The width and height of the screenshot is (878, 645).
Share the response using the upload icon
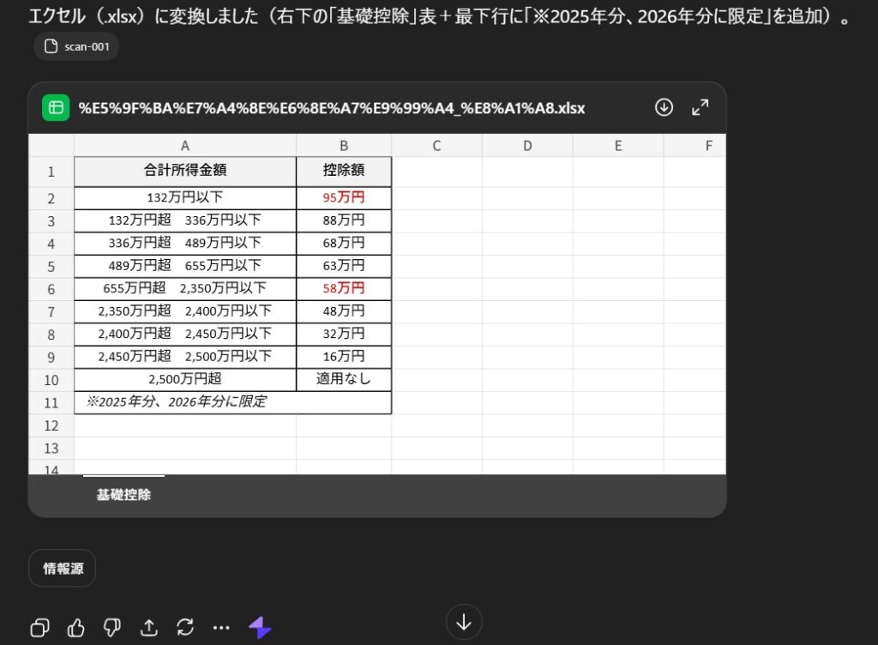pos(149,626)
